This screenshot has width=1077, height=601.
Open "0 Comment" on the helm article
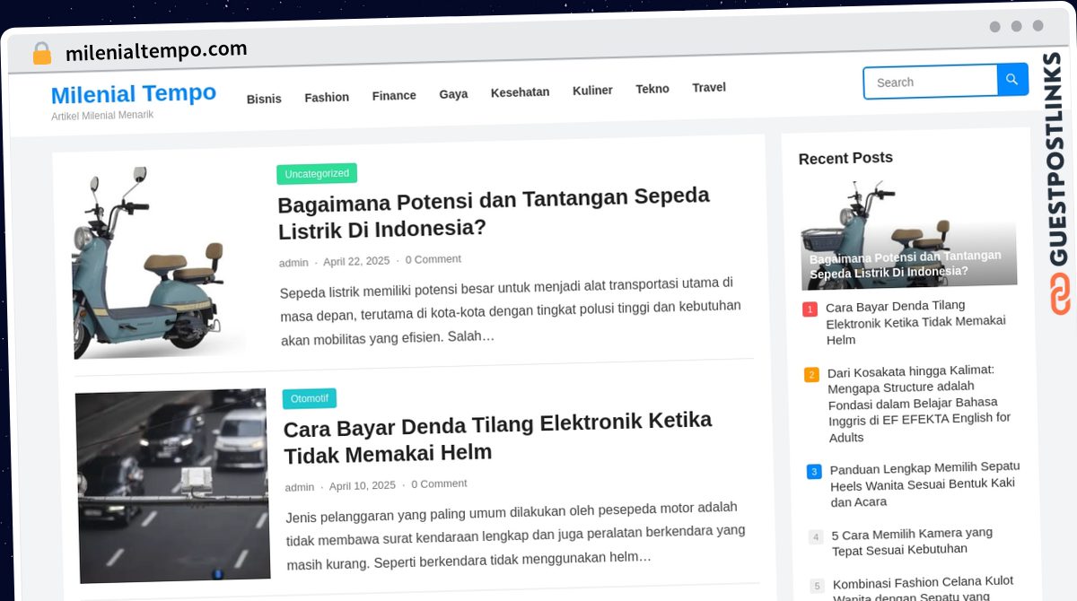coord(439,483)
